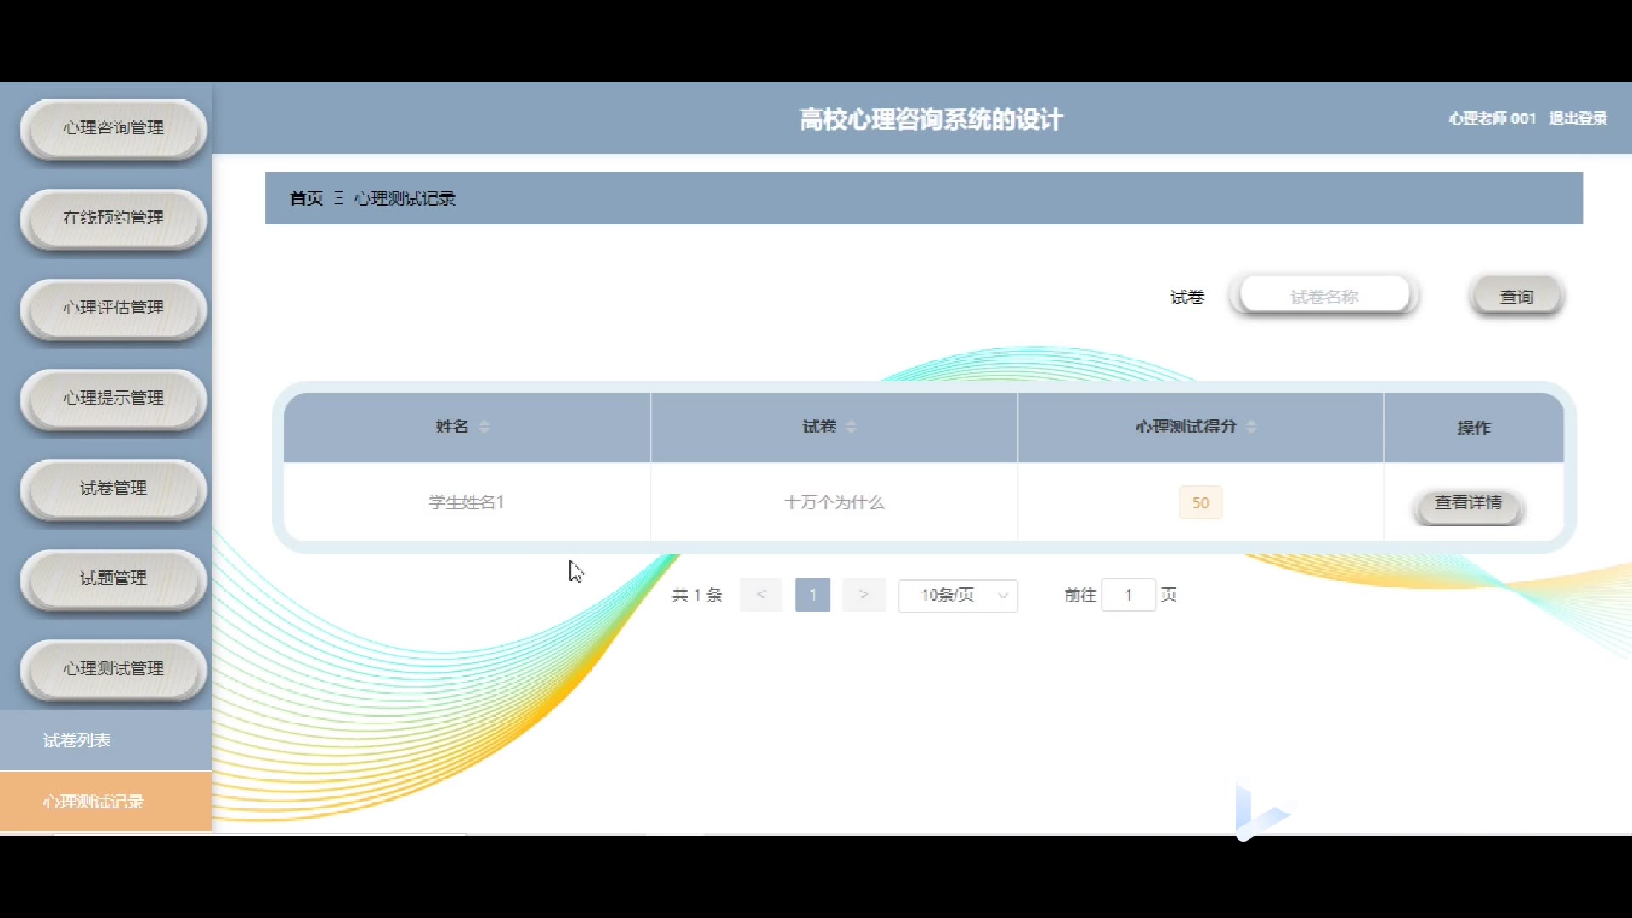The height and width of the screenshot is (918, 1632).
Task: Open 试卷管理 sidebar menu
Action: click(113, 488)
